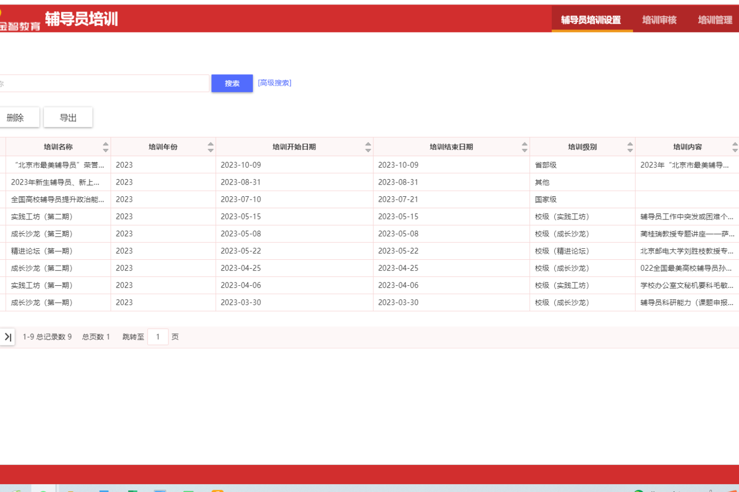
Task: Go to last page using pagination arrow
Action: (x=8, y=337)
